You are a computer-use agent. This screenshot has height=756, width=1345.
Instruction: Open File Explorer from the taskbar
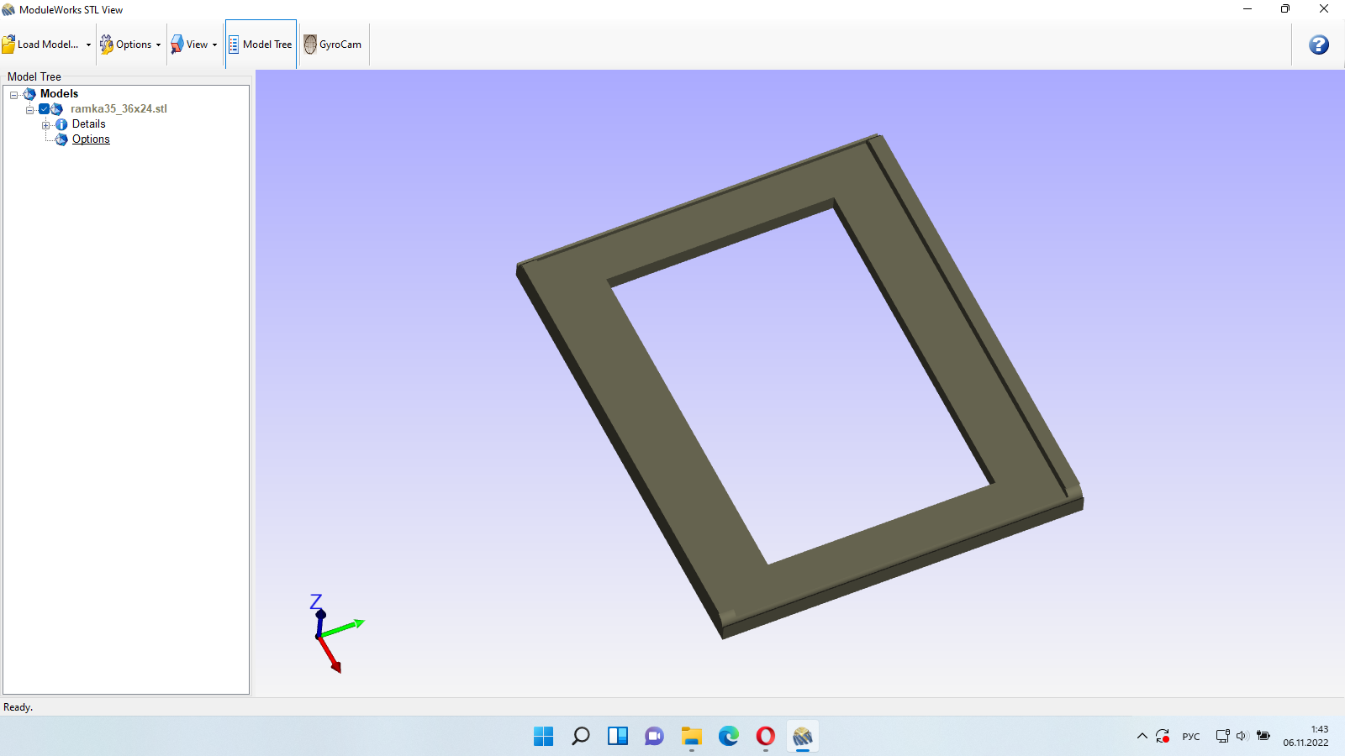tap(692, 737)
